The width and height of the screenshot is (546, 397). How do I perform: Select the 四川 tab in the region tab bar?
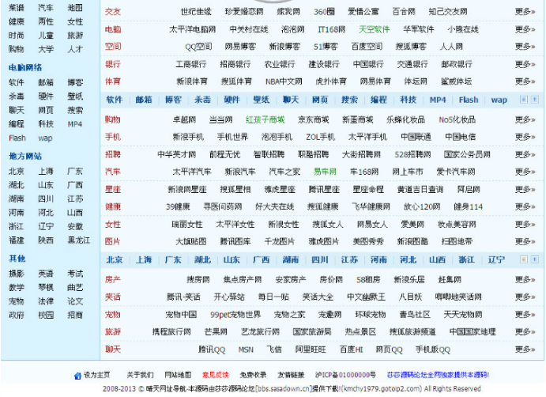click(x=320, y=259)
